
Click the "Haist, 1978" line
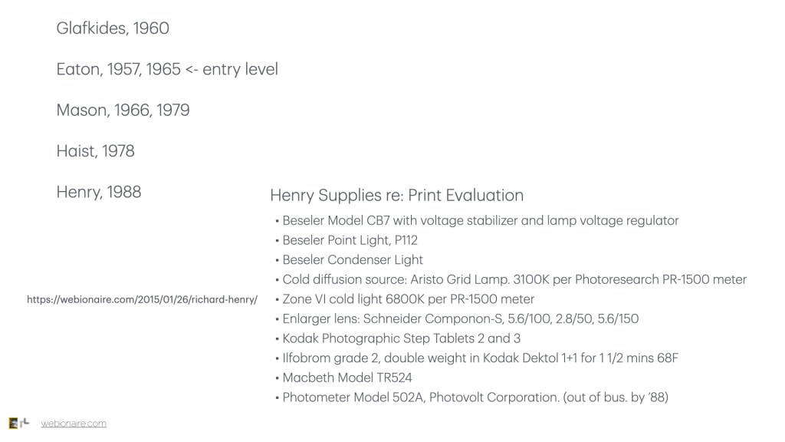coord(95,151)
